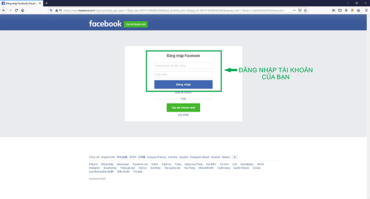Screen dimensions: 370x199
Task: Click the browser forward arrow
Action: 10,10
